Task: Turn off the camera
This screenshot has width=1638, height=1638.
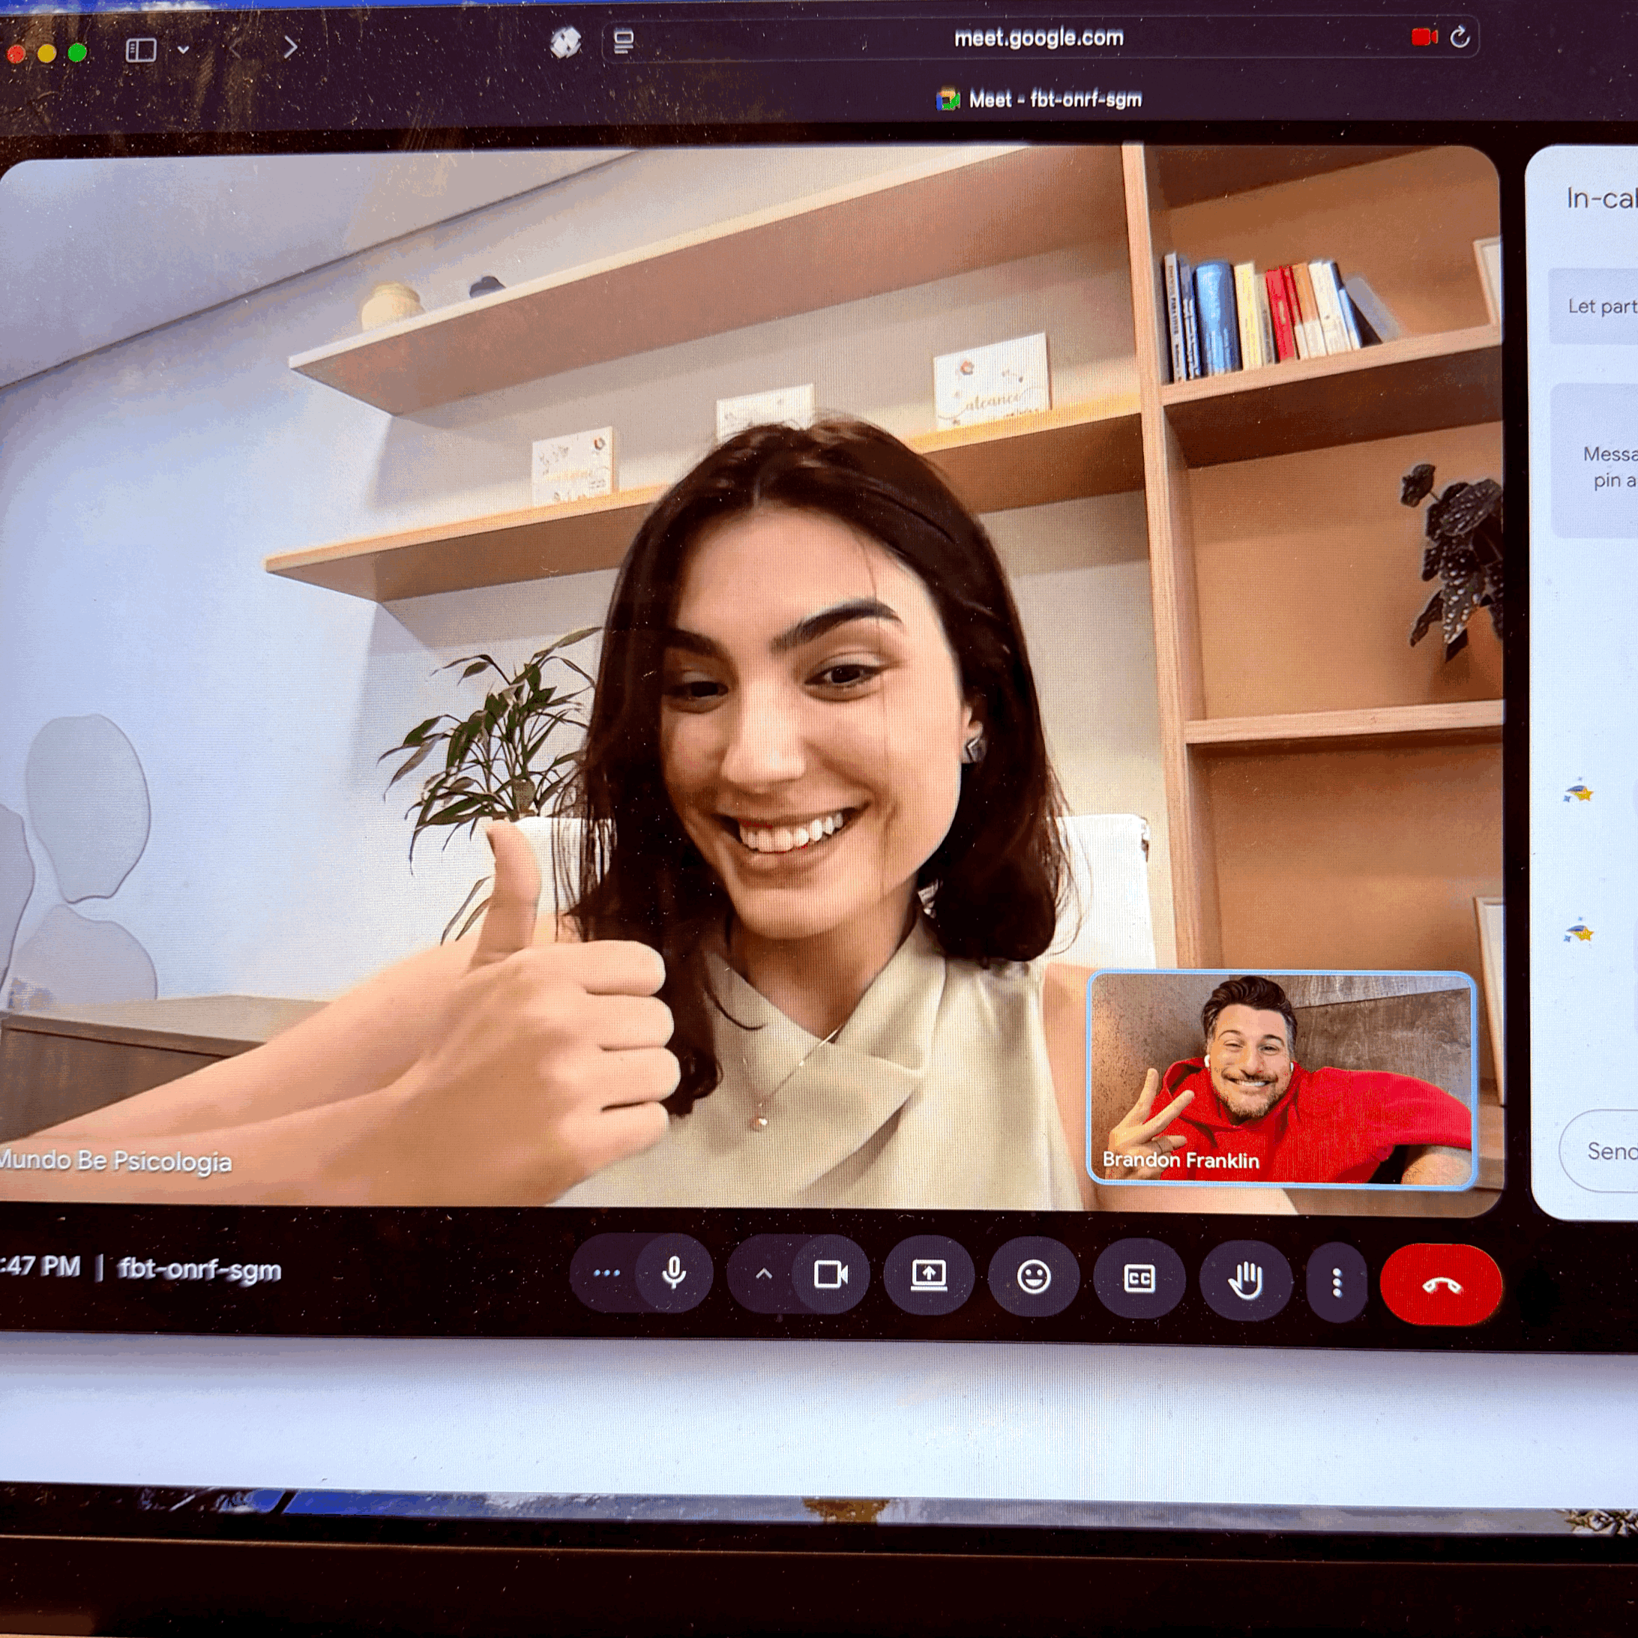Action: click(x=830, y=1274)
